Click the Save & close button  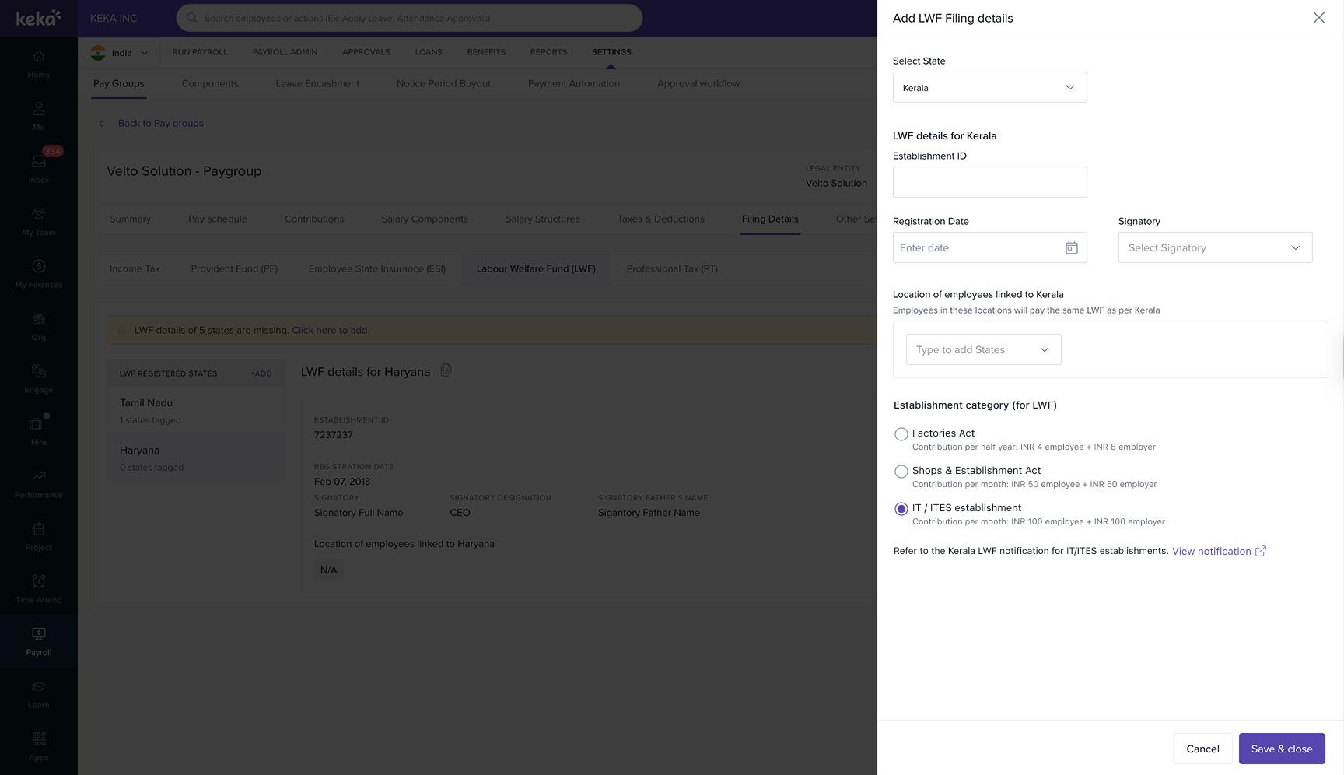tap(1281, 749)
